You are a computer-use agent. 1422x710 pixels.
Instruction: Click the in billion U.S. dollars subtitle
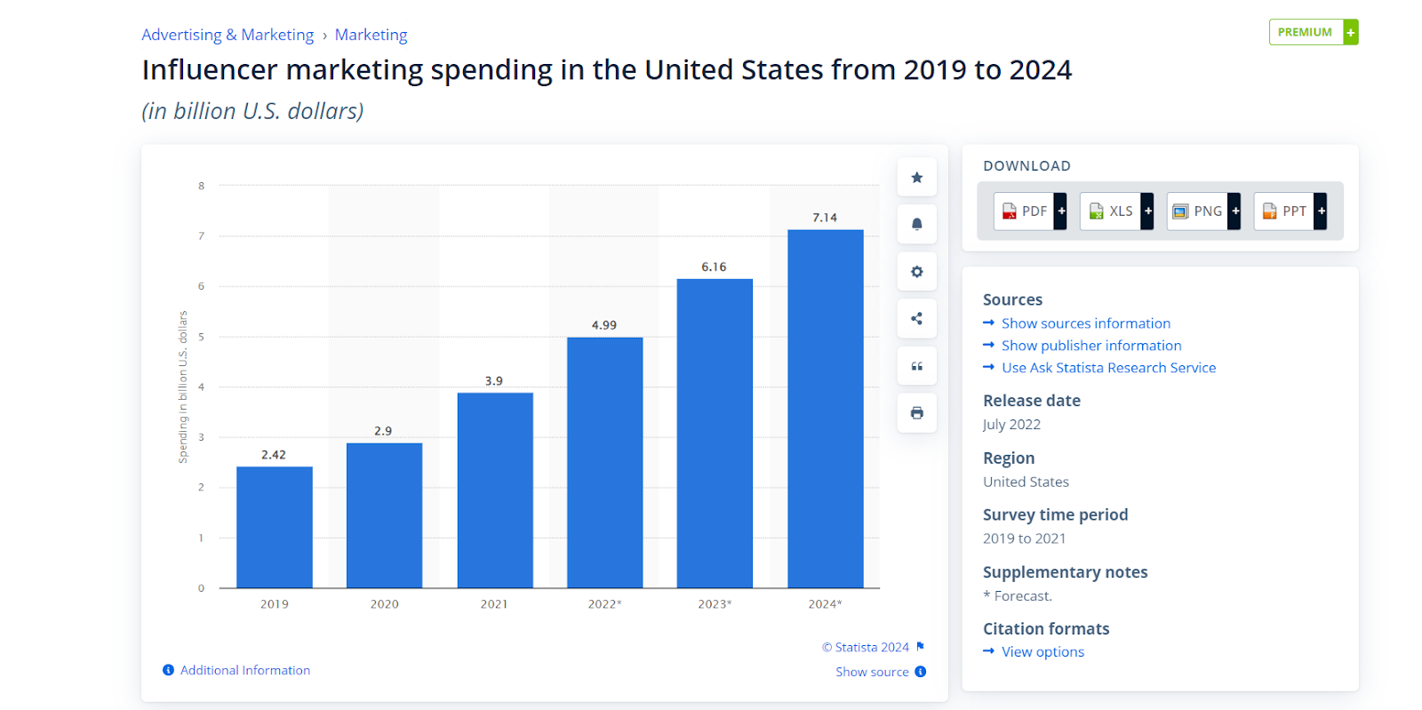(252, 111)
